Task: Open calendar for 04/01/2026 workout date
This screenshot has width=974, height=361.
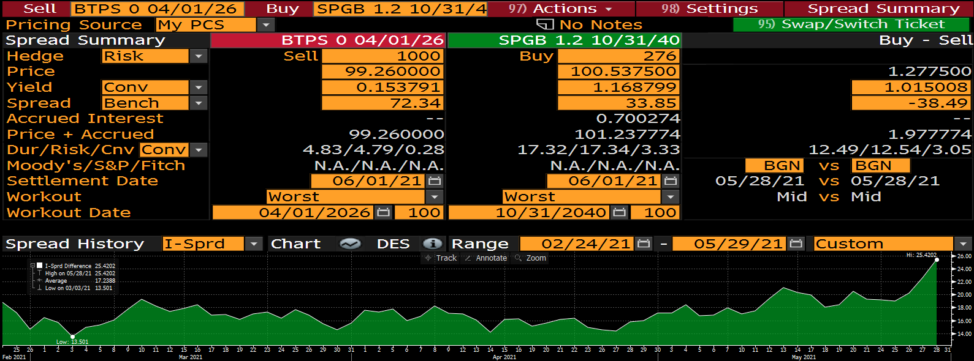Action: tap(383, 213)
